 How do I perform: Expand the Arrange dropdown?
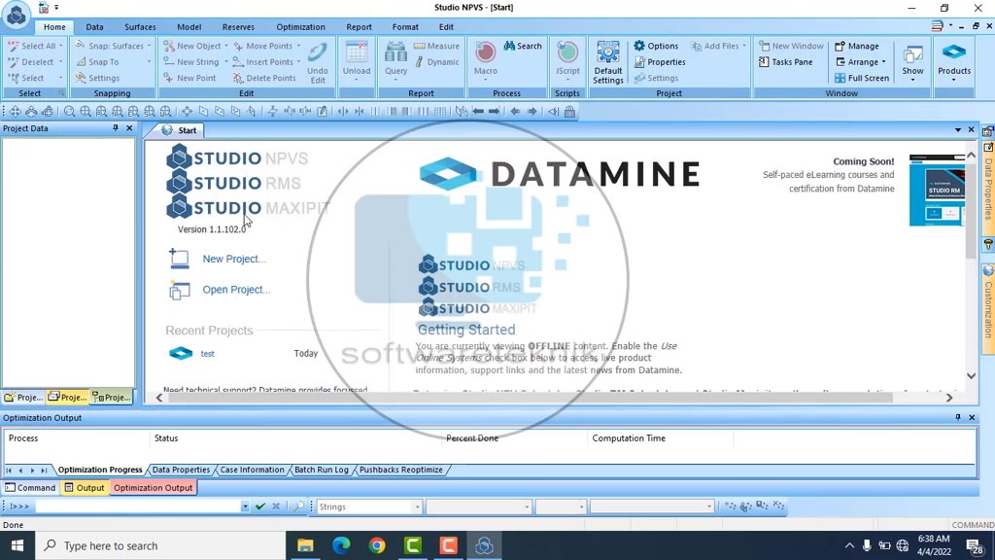(861, 61)
